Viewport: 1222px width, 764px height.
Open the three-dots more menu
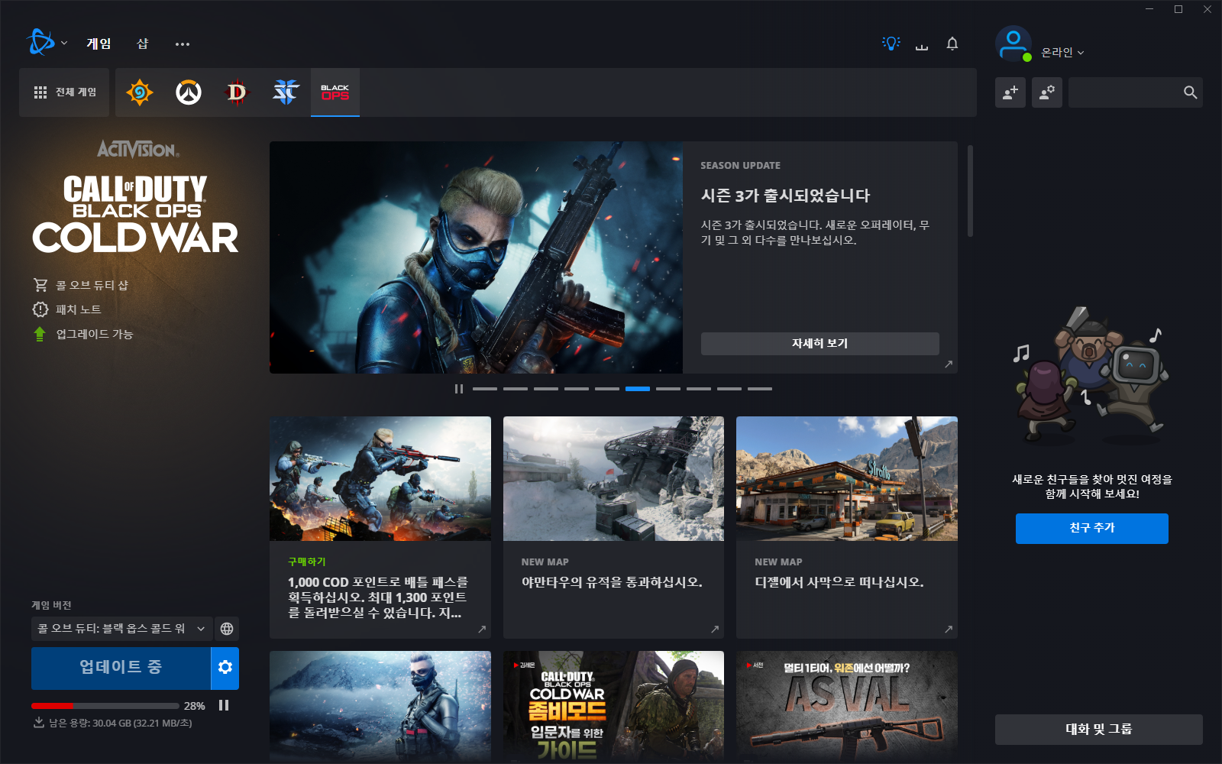182,44
